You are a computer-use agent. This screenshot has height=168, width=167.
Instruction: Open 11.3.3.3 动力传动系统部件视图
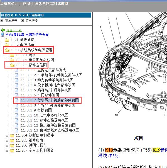47,80
